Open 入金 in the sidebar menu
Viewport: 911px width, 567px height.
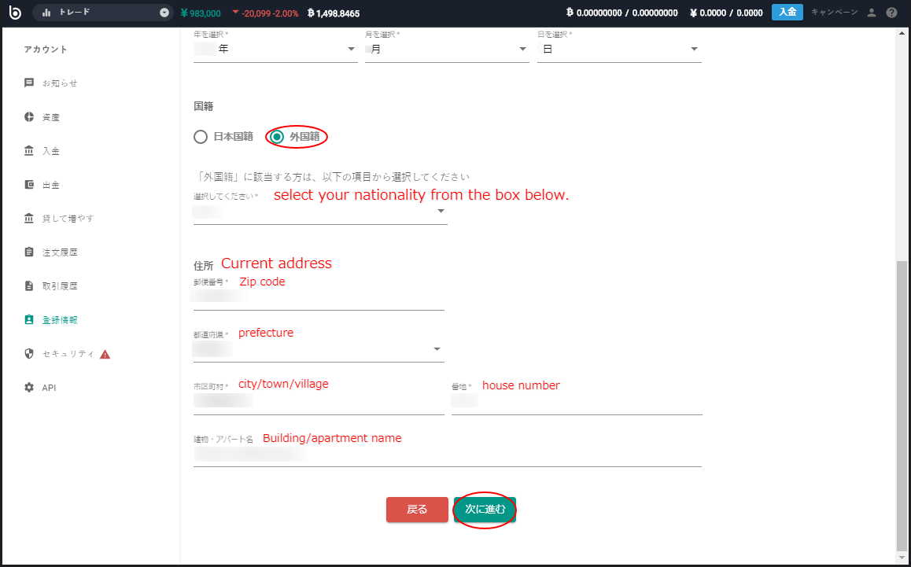[x=51, y=151]
